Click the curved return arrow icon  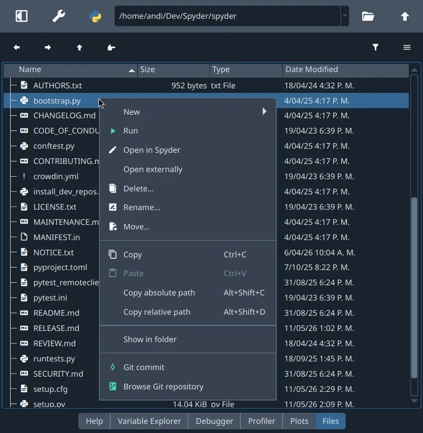tap(111, 48)
